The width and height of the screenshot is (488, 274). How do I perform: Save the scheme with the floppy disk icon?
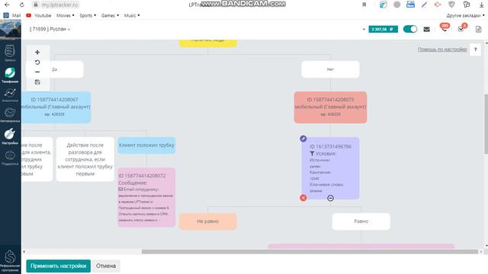37,82
